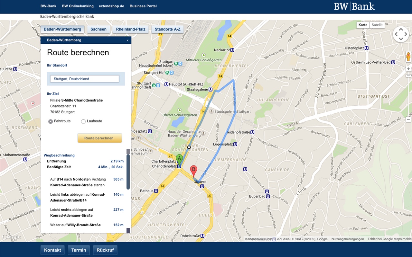The height and width of the screenshot is (257, 412).
Task: Select the Fahrtroute radio button
Action: pos(51,121)
